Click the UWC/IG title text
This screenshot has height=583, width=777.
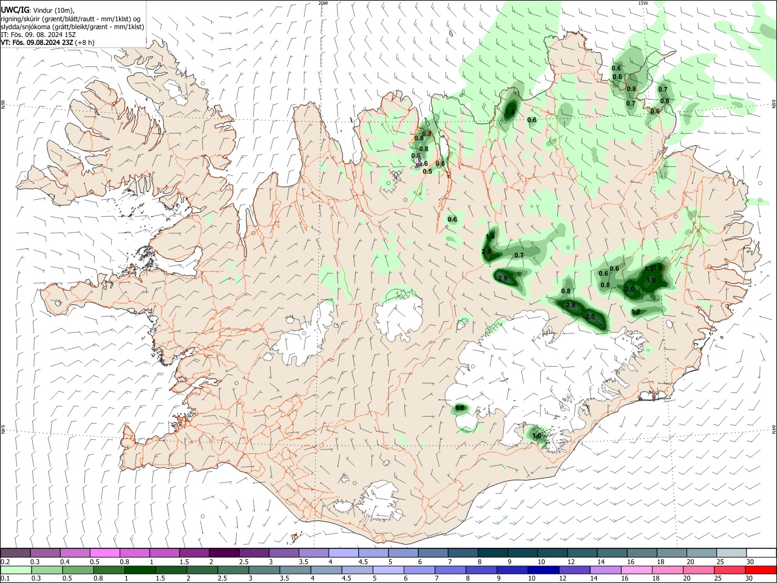(x=15, y=10)
